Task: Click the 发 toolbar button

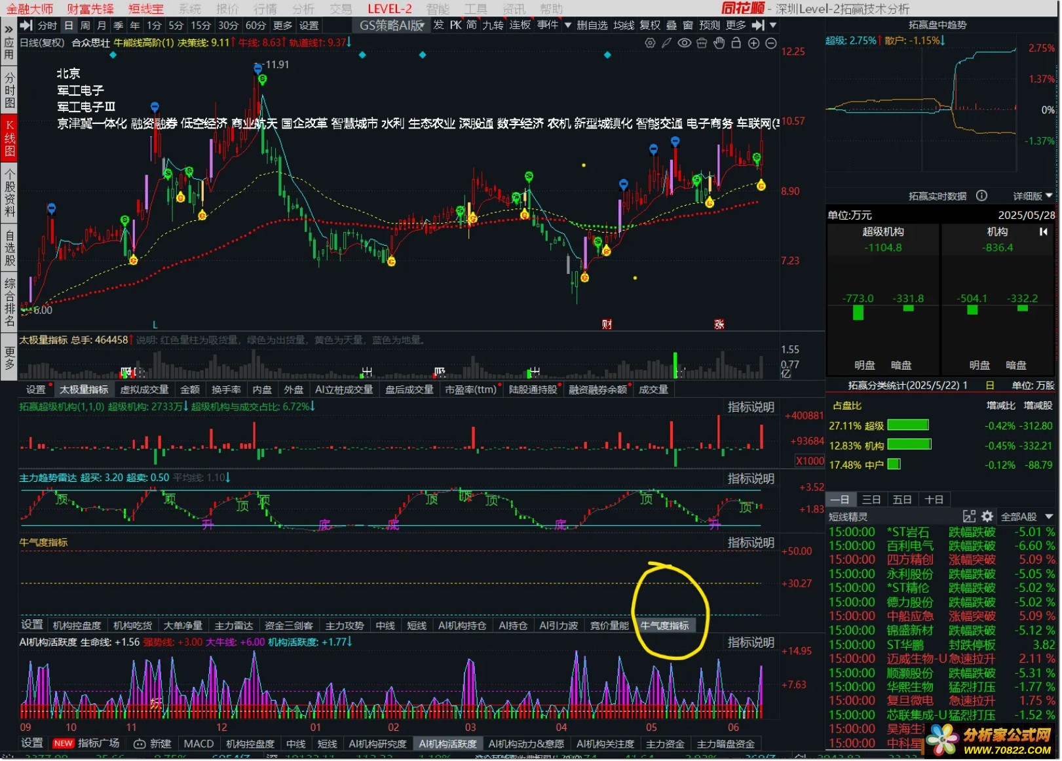Action: point(438,25)
